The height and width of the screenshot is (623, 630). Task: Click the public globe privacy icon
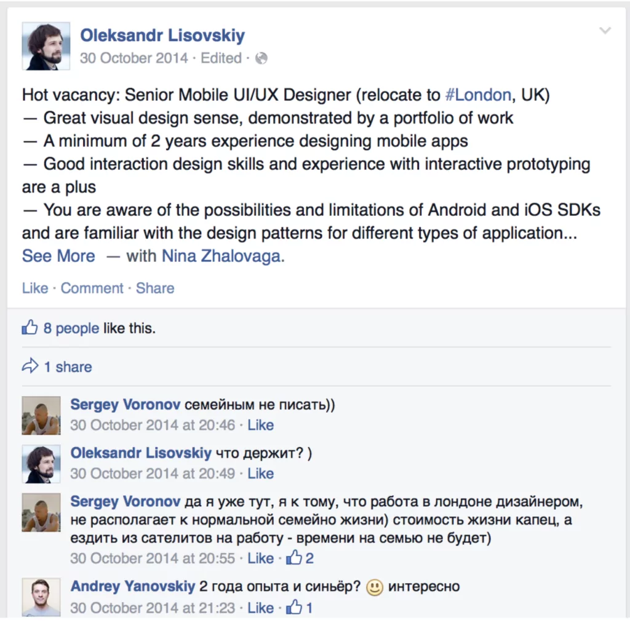pyautogui.click(x=261, y=58)
